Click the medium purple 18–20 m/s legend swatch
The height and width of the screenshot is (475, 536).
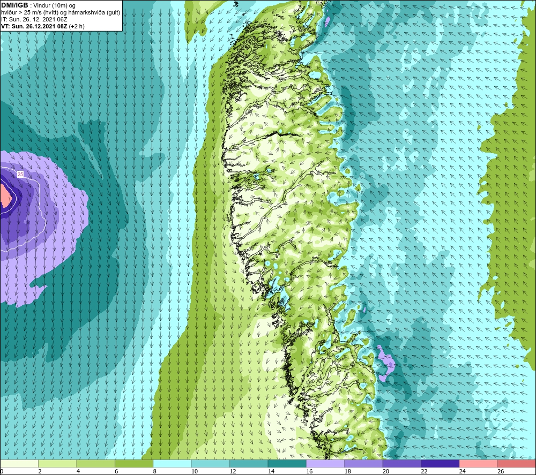coord(364,464)
